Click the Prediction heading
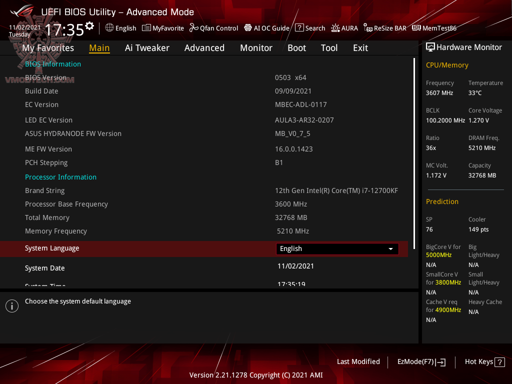Screen dimensions: 512x384 click(442, 202)
